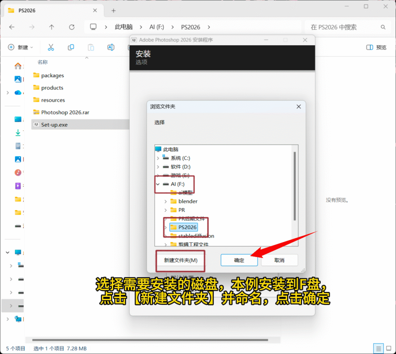Toggle the Preview pane button
Image resolution: width=396 pixels, height=354 pixels.
376,47
